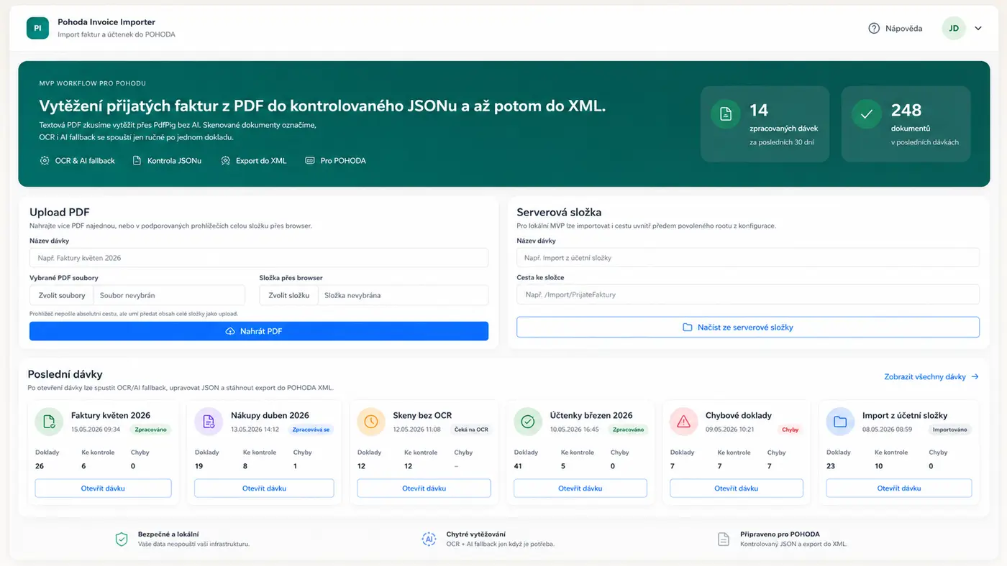
Task: Click the arrow next to Zobrazit všechny dávky
Action: pyautogui.click(x=975, y=376)
